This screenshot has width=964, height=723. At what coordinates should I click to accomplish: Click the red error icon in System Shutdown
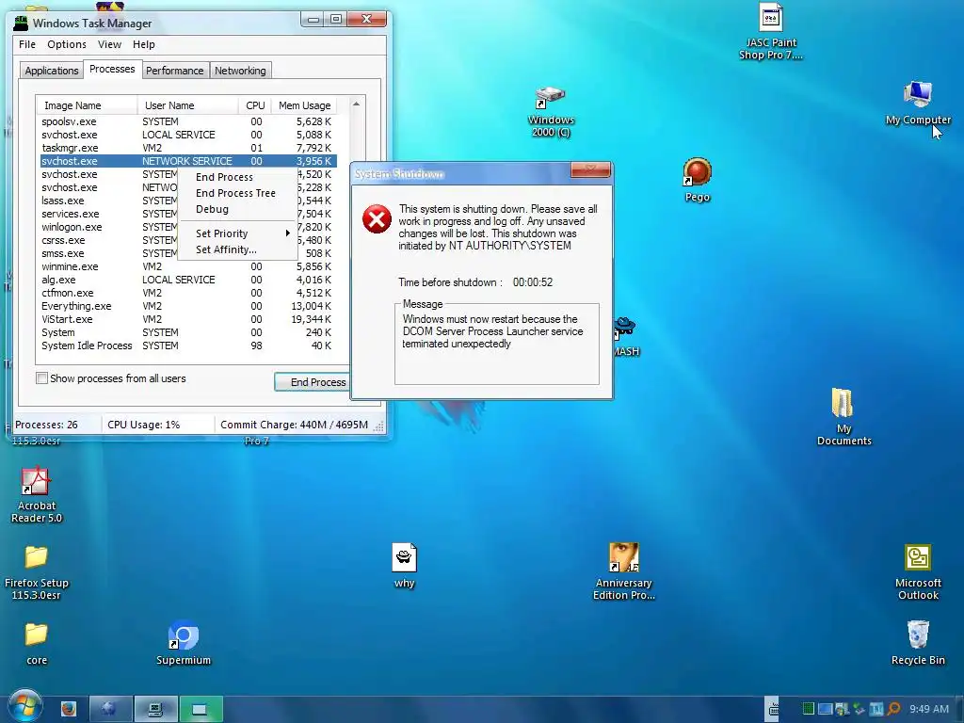(377, 219)
